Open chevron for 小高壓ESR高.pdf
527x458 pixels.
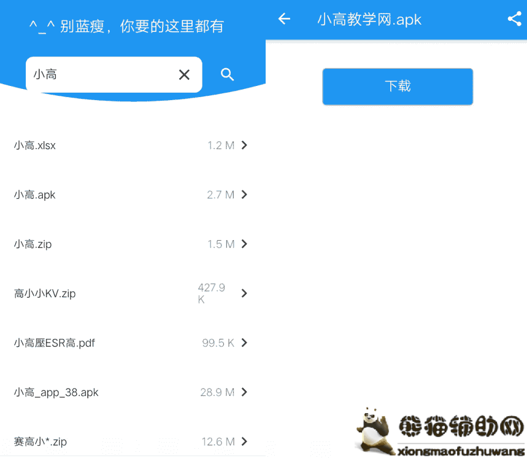click(244, 343)
